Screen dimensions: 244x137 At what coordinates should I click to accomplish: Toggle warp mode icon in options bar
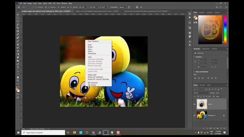129,7
